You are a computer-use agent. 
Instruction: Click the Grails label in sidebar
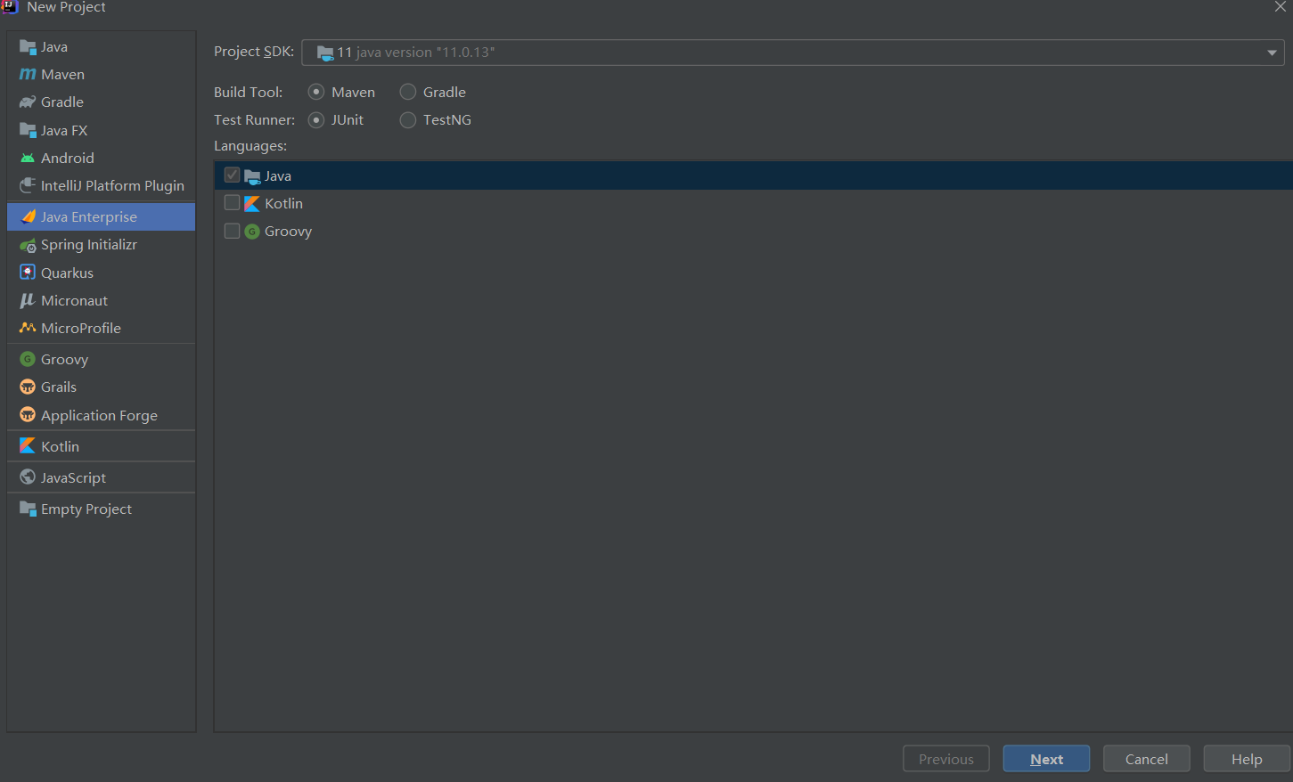click(x=59, y=387)
